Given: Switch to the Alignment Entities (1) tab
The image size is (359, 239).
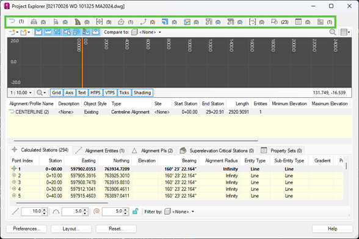Looking at the screenshot, I should 100,151.
